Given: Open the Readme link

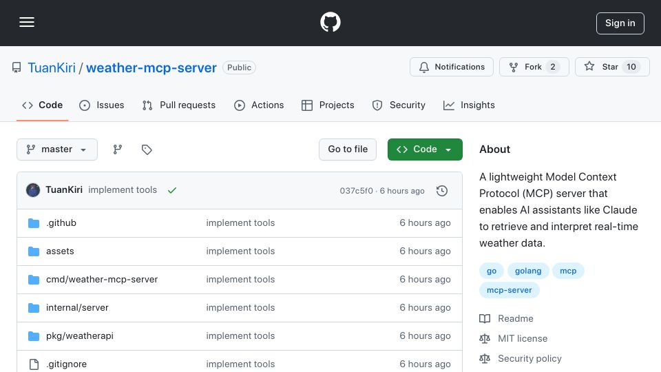Looking at the screenshot, I should [x=506, y=318].
